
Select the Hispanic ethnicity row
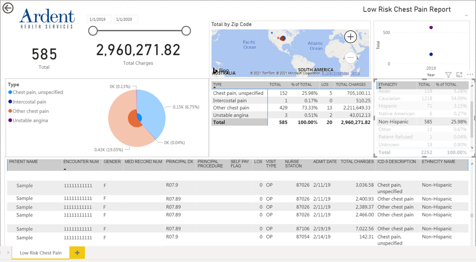click(x=422, y=106)
